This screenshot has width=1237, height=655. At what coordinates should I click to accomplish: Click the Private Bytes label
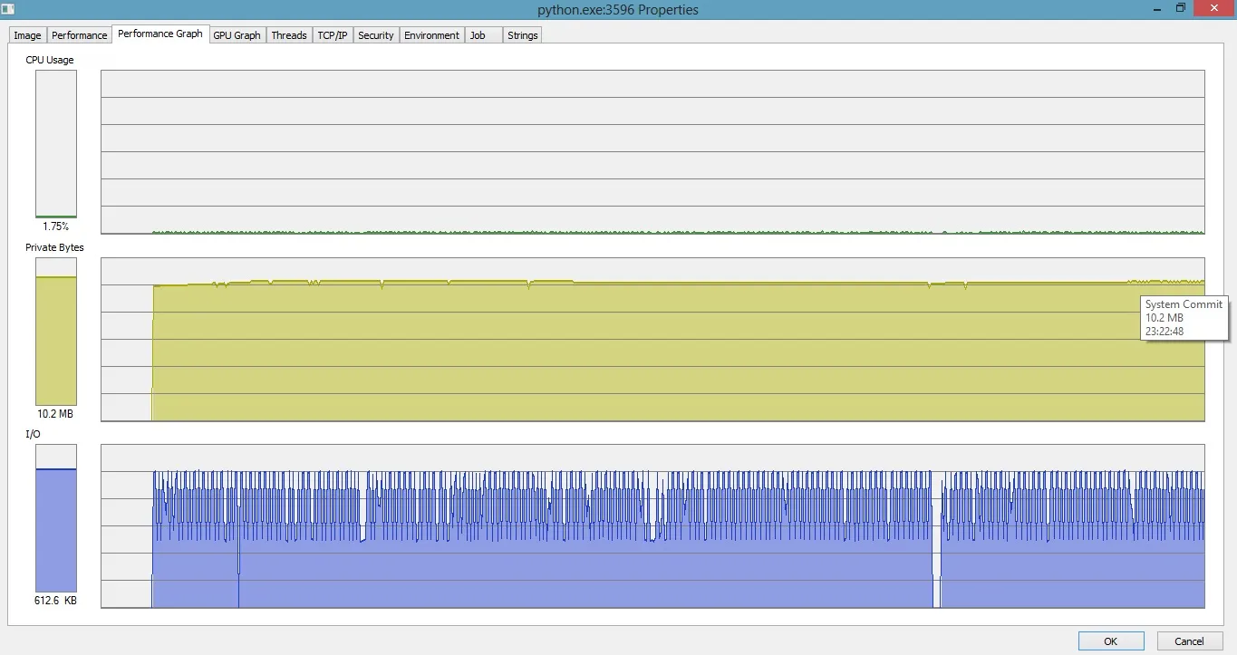(x=54, y=247)
